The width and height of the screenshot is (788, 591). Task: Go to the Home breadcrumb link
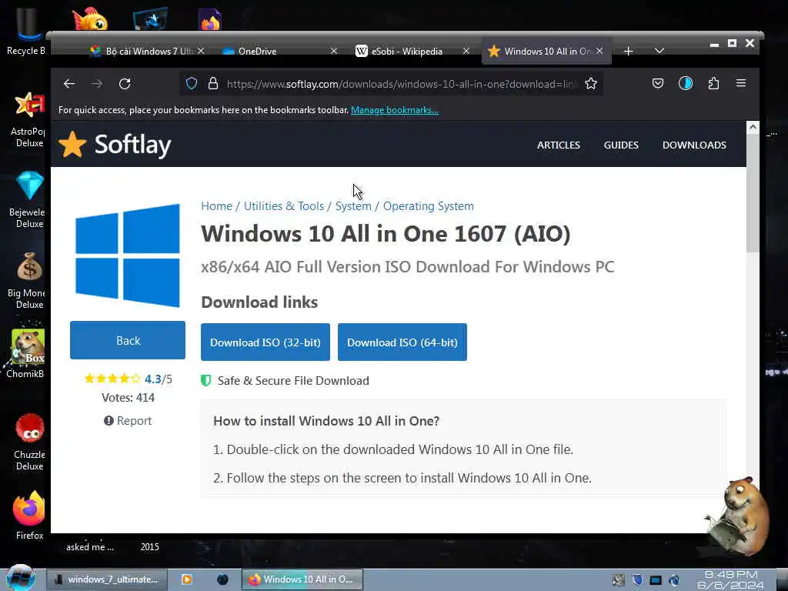[216, 206]
